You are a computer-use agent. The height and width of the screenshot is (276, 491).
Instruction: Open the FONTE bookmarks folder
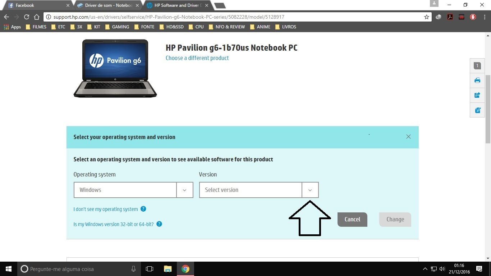[x=144, y=27]
